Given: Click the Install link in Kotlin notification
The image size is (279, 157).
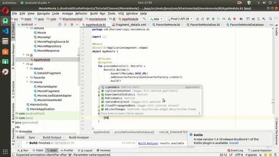Looking at the screenshot, I should click(234, 143).
